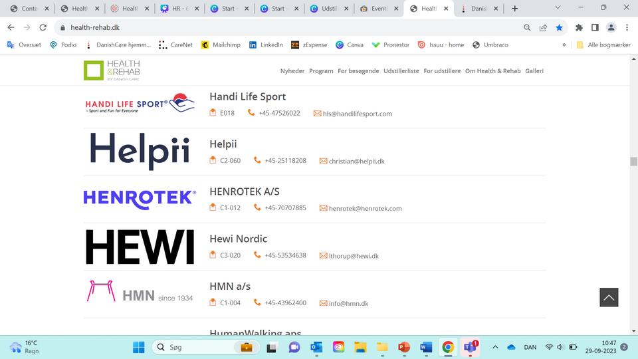Open the Pronestor bookmark
The width and height of the screenshot is (638, 359).
click(391, 45)
